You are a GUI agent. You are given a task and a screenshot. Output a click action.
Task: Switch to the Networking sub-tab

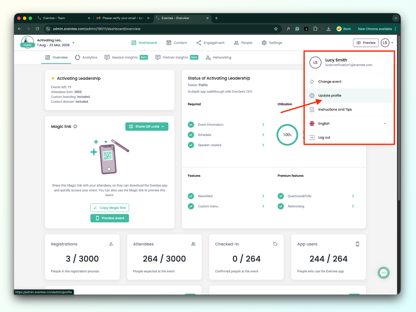click(x=218, y=57)
